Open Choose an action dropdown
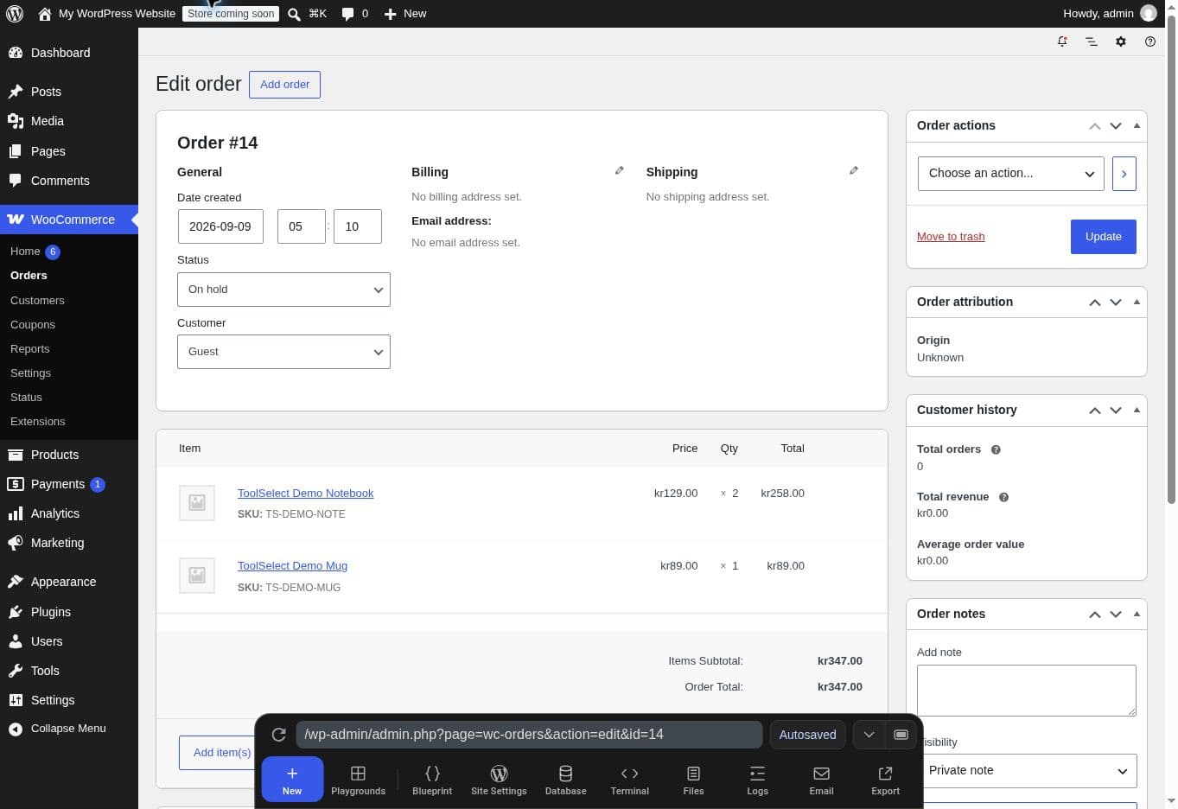The height and width of the screenshot is (809, 1178). pos(1010,174)
